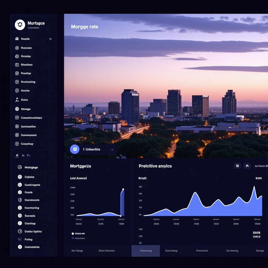The width and height of the screenshot is (268, 268).
Task: Click the icon beside 'Coneritay' sidebar item
Action: tap(17, 144)
